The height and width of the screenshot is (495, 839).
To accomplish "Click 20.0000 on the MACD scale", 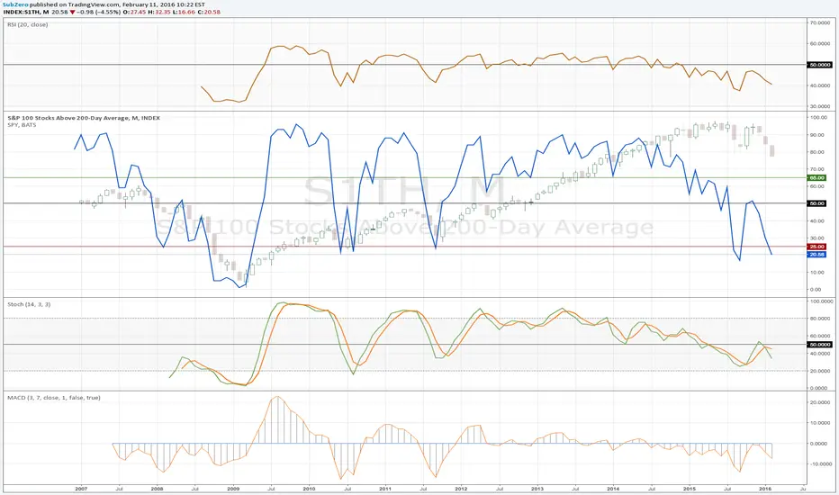I will [x=820, y=402].
